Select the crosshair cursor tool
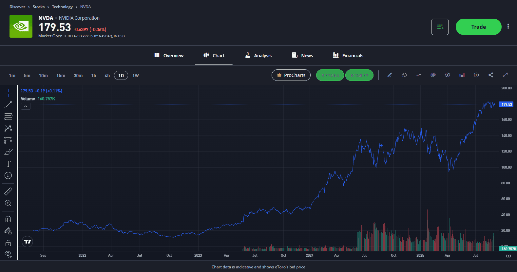Screen dimensions: 517x272 click(x=8, y=93)
